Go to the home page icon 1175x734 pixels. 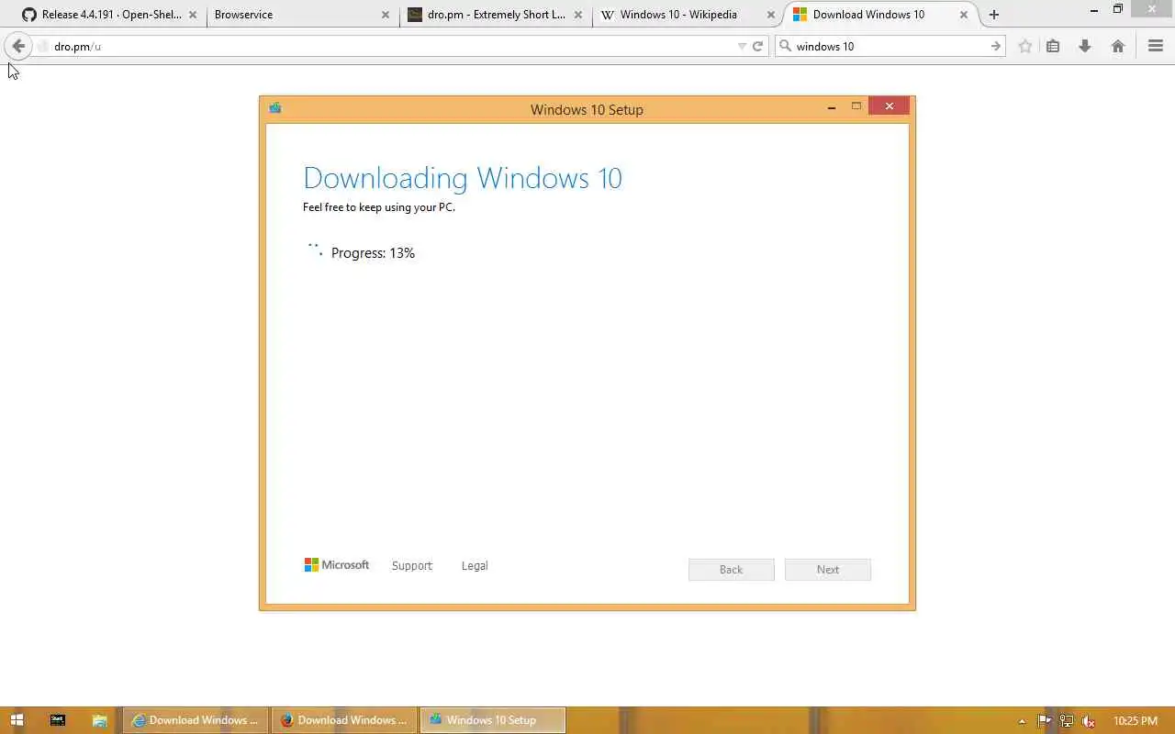pos(1118,46)
